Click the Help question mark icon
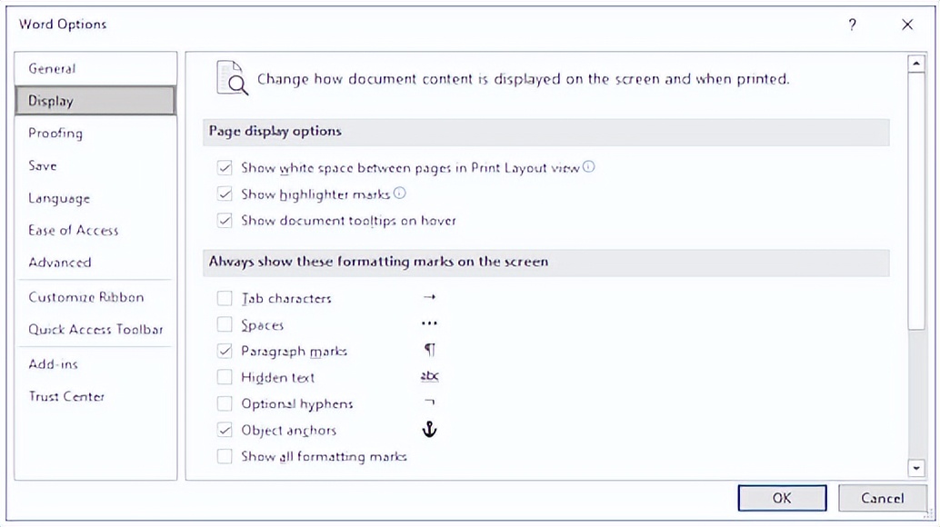This screenshot has height=527, width=940. [x=852, y=25]
